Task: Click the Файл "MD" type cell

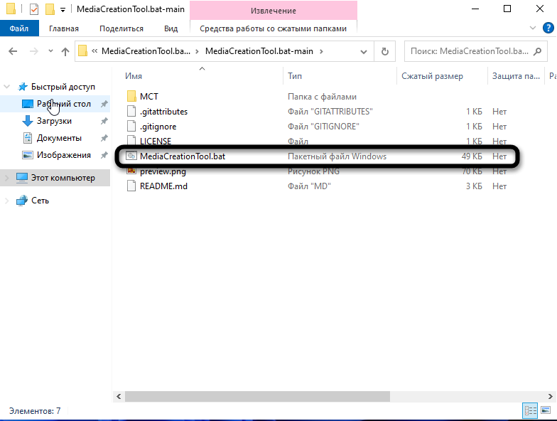Action: [x=309, y=186]
